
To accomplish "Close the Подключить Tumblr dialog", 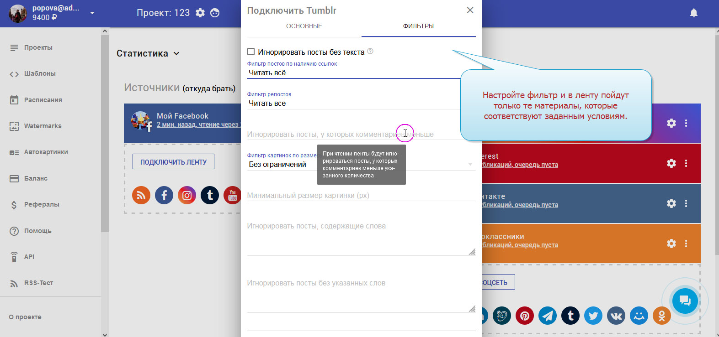I will (x=470, y=10).
